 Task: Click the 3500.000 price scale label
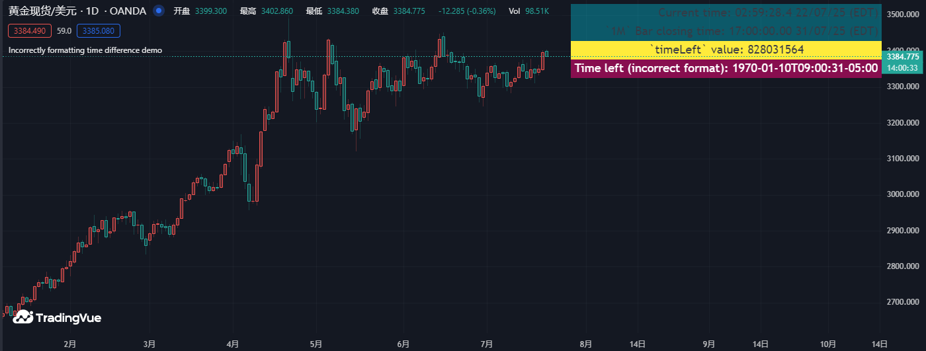(903, 15)
